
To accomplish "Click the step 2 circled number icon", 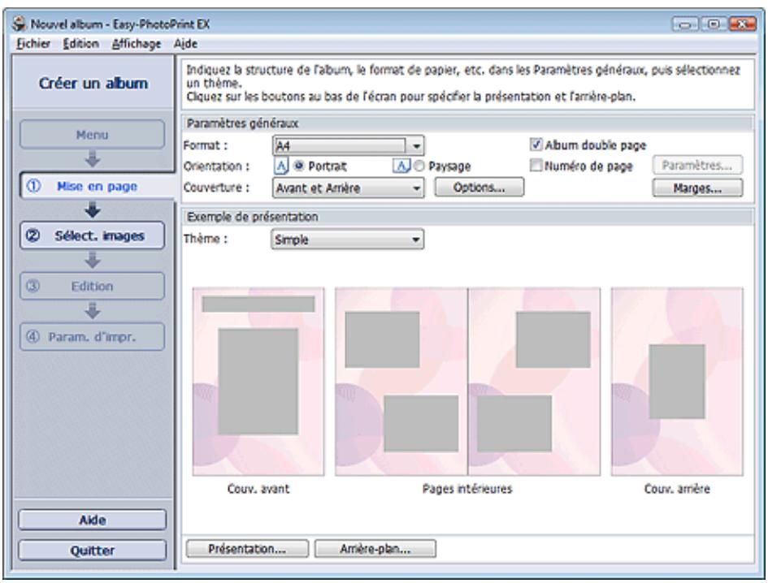I will [x=33, y=235].
